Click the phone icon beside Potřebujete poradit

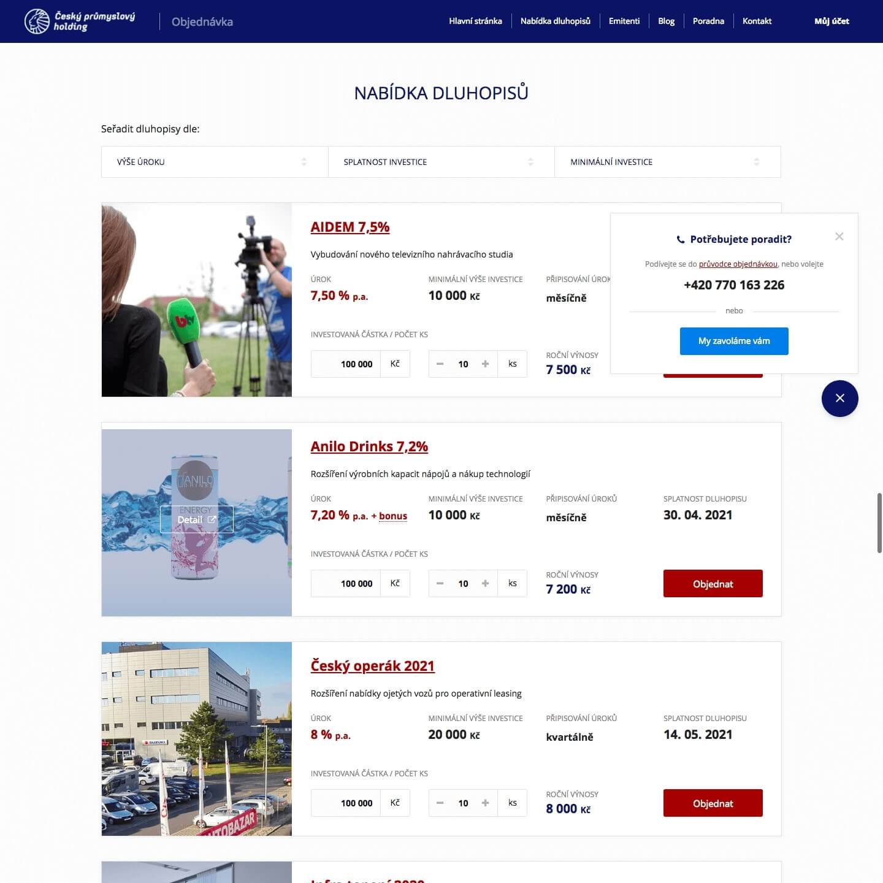680,240
